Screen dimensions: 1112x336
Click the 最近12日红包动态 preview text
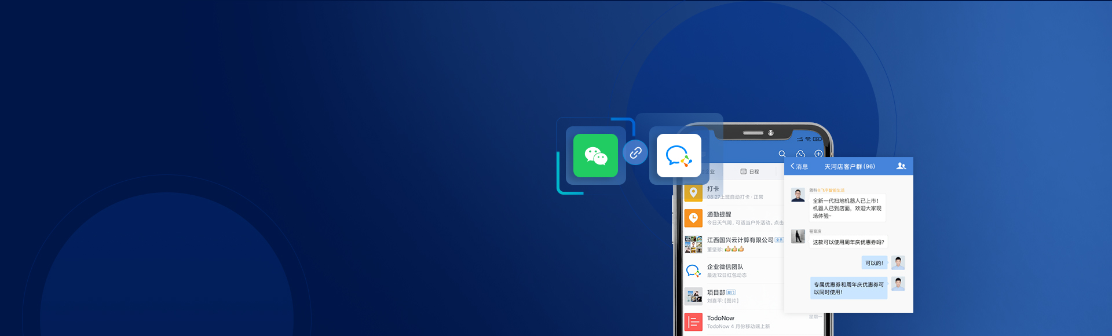[727, 275]
